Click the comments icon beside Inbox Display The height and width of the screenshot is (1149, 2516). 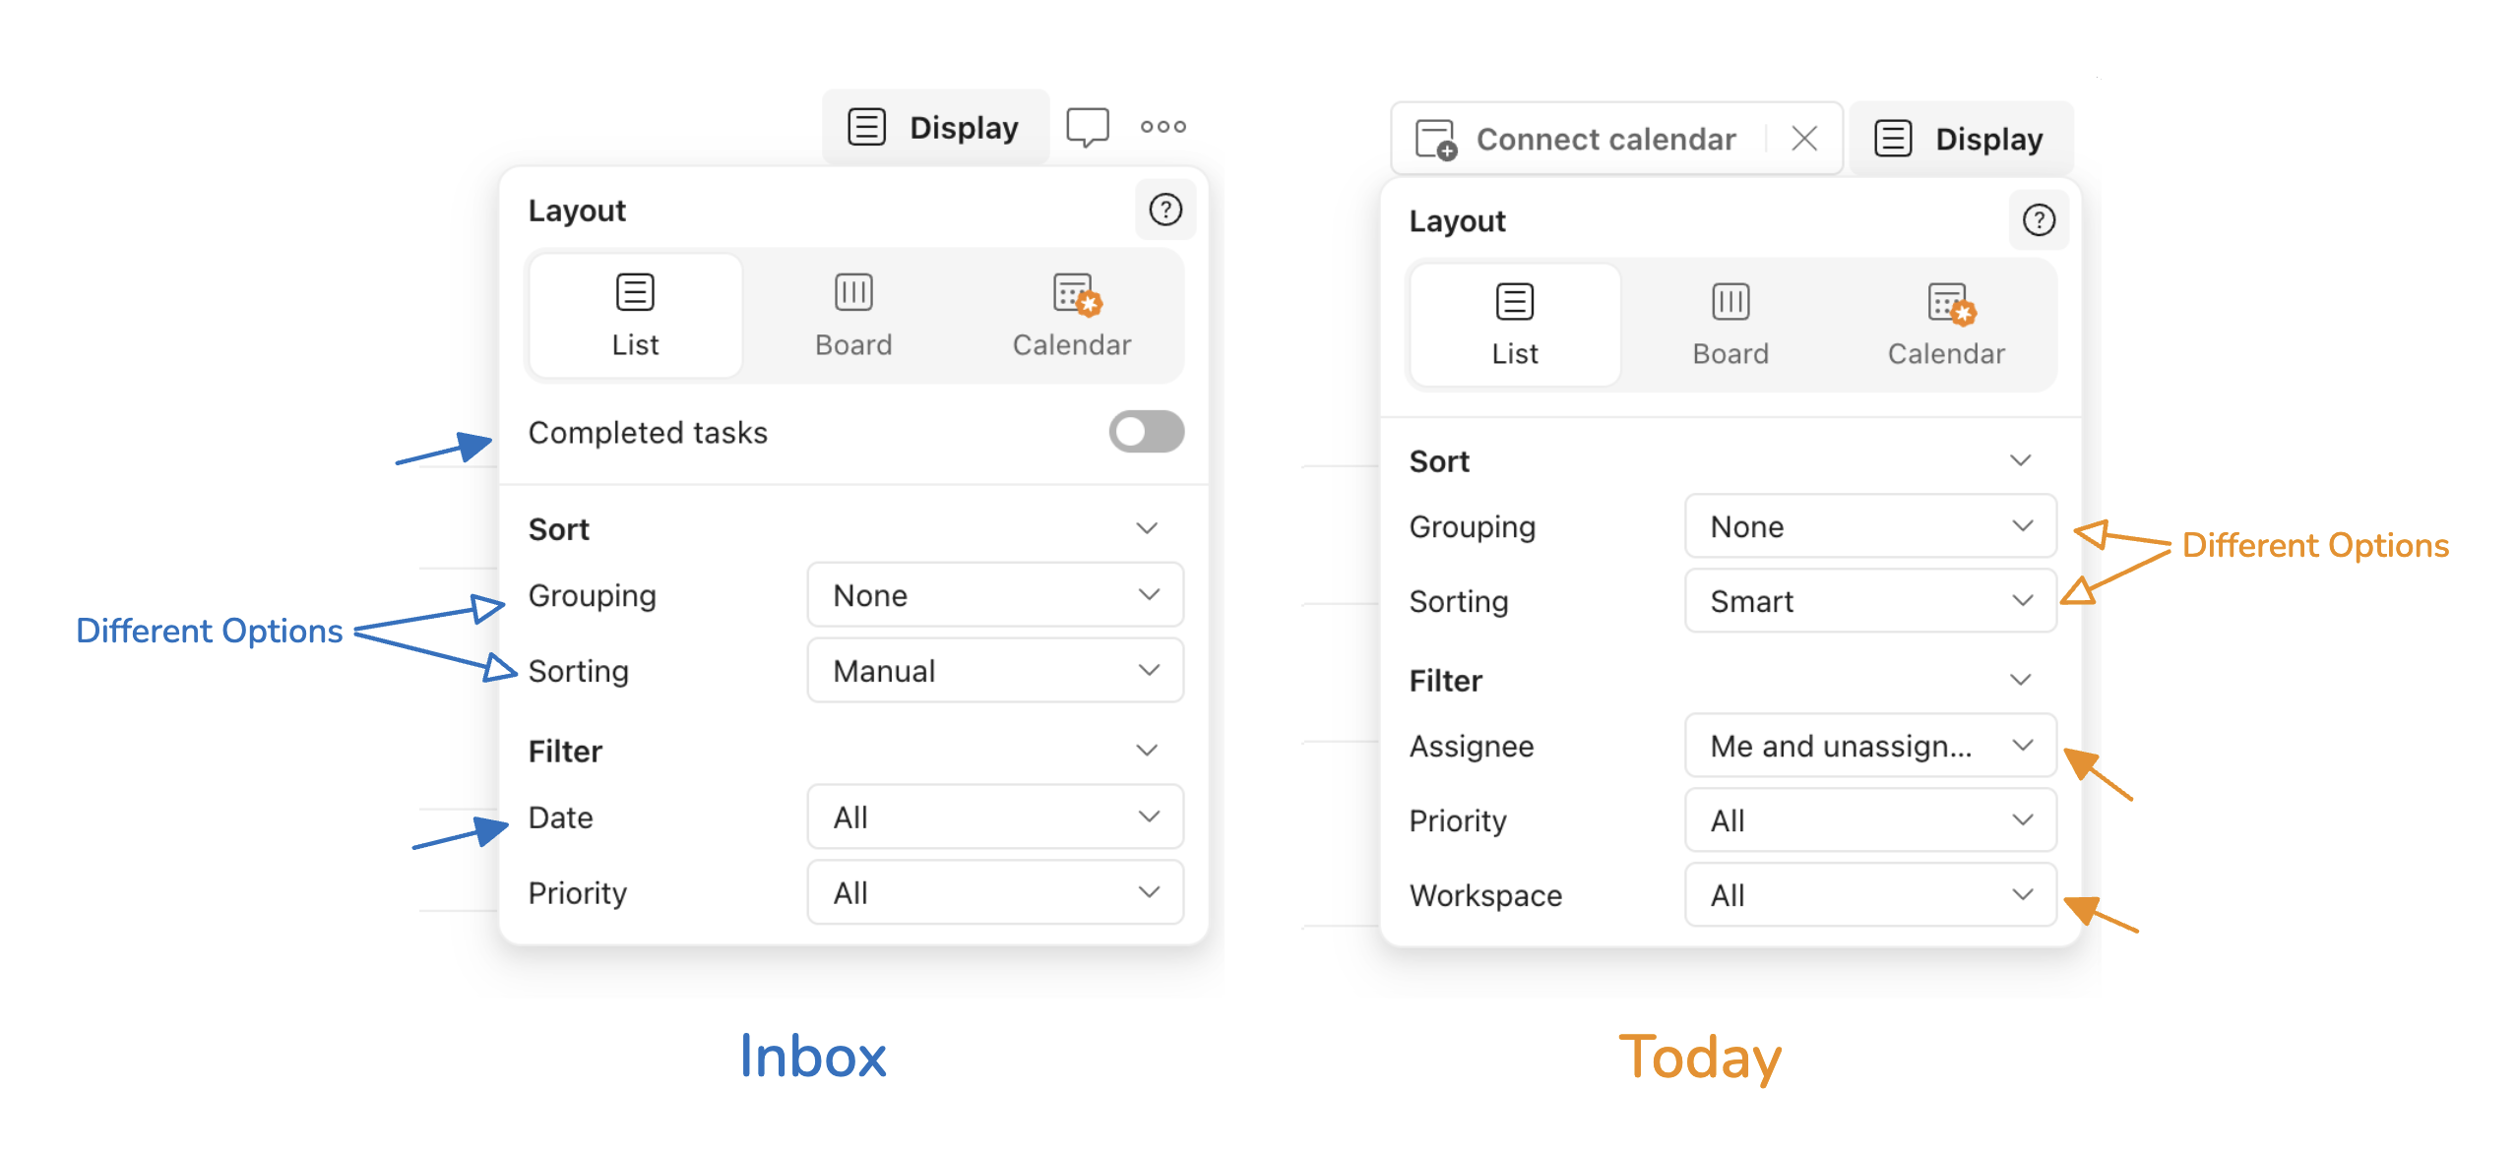click(x=1087, y=127)
